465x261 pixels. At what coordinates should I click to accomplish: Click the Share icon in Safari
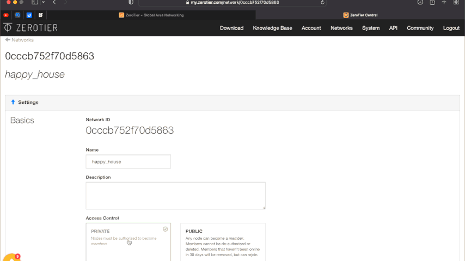pyautogui.click(x=432, y=2)
